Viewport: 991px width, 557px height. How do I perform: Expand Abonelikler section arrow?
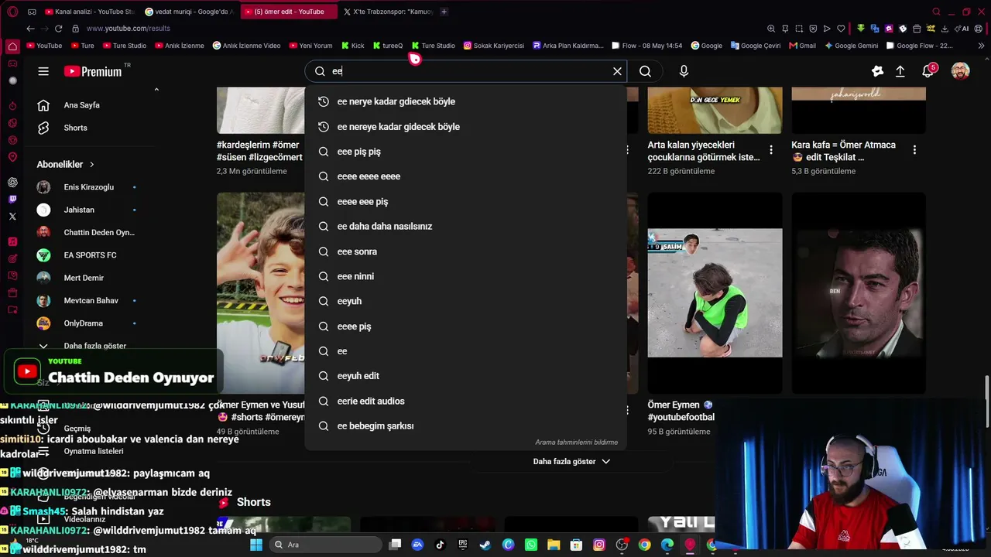pyautogui.click(x=91, y=165)
